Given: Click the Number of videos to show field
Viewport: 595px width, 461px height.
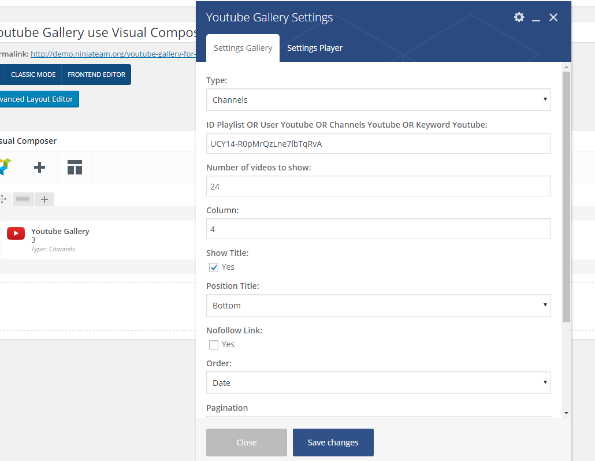Looking at the screenshot, I should point(378,186).
